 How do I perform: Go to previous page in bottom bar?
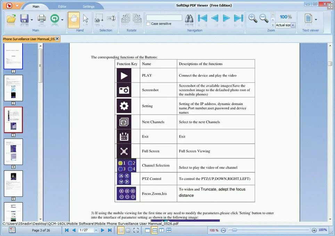74,230
